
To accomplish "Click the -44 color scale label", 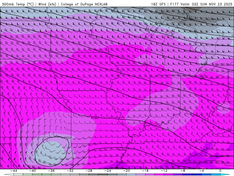I will [13, 171].
